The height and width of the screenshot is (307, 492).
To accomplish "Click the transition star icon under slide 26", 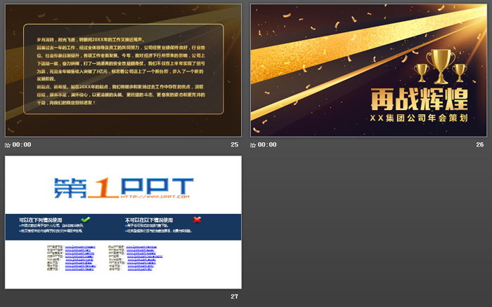I will [x=254, y=144].
